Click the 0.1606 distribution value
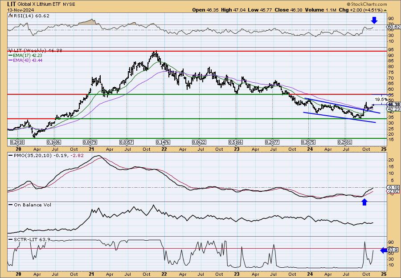The width and height of the screenshot is (401, 278). [54, 142]
